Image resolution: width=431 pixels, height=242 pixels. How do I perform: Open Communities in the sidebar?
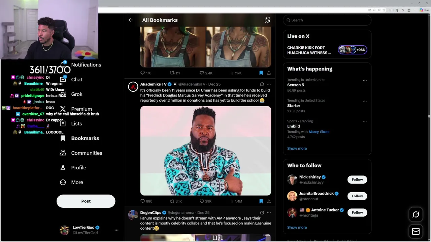81,153
